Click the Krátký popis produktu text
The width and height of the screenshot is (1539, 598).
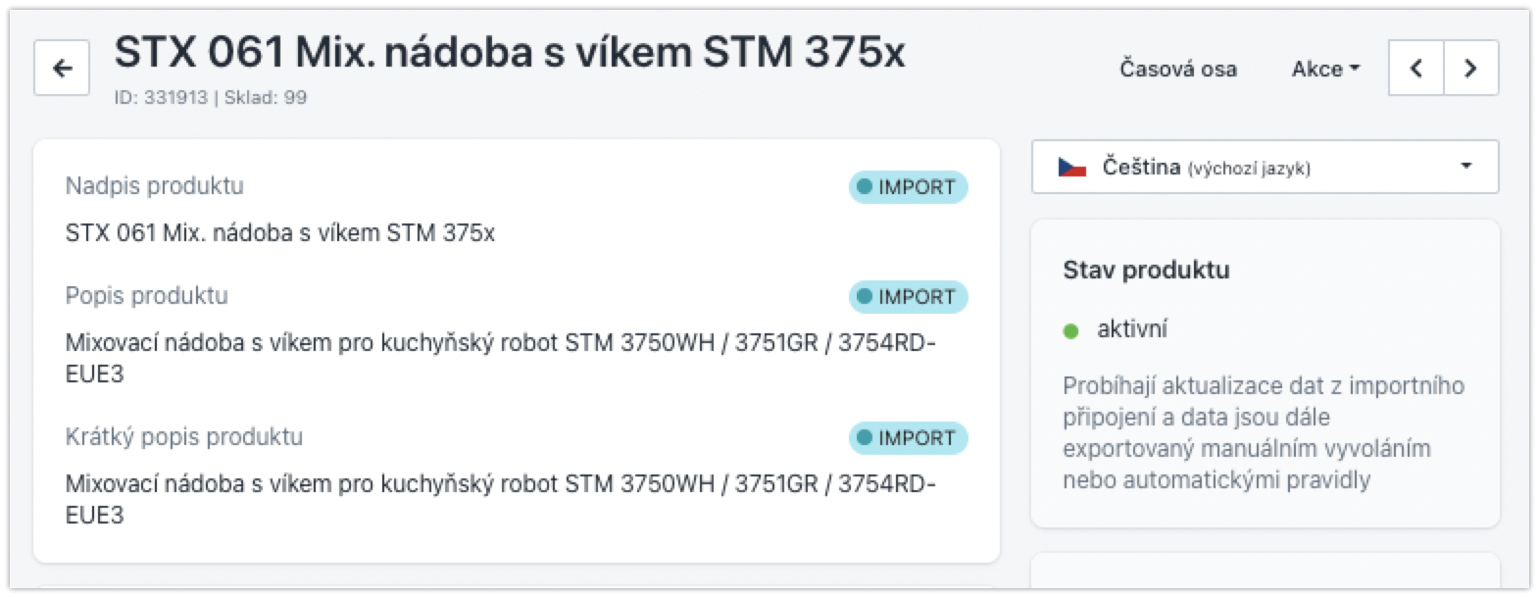[500, 499]
